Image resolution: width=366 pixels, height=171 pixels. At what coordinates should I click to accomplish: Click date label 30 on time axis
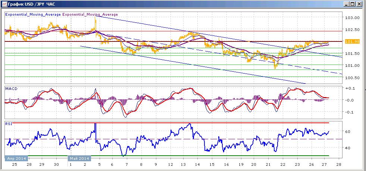click(x=56, y=164)
